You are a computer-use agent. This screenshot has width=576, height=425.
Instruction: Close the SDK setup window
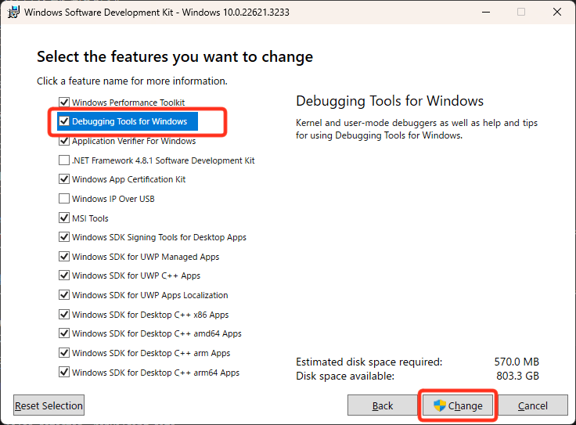click(557, 12)
